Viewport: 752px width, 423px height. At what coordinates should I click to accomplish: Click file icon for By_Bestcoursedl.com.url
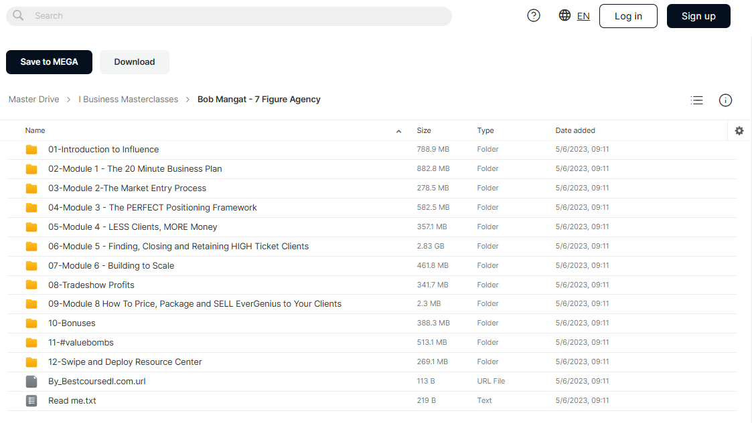coord(31,382)
